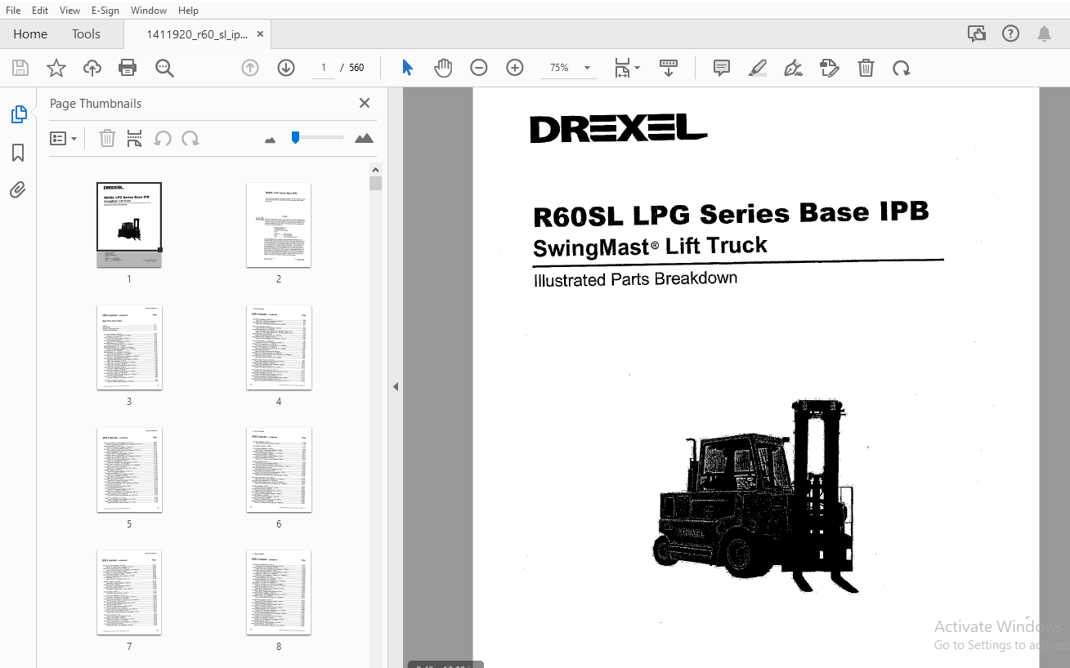The height and width of the screenshot is (668, 1070).
Task: Enlarge thumbnail size large mountain icon
Action: pos(365,138)
